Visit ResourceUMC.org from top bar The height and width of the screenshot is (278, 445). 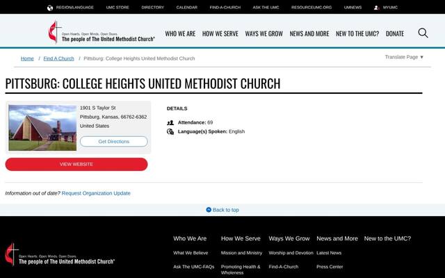(x=311, y=8)
